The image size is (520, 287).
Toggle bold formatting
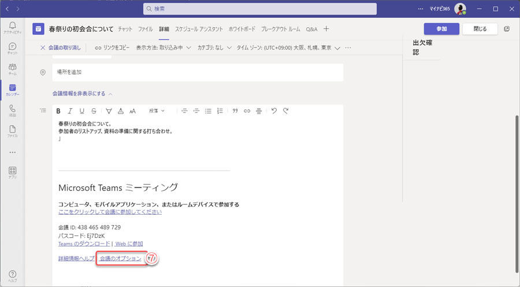point(58,111)
